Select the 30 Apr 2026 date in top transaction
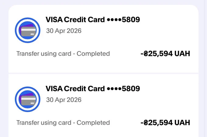207x137 pixels. click(64, 31)
